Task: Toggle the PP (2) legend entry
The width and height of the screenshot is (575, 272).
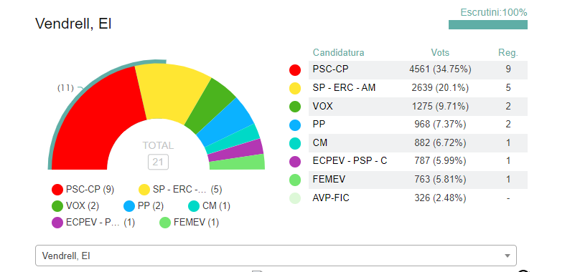Action: [x=144, y=206]
